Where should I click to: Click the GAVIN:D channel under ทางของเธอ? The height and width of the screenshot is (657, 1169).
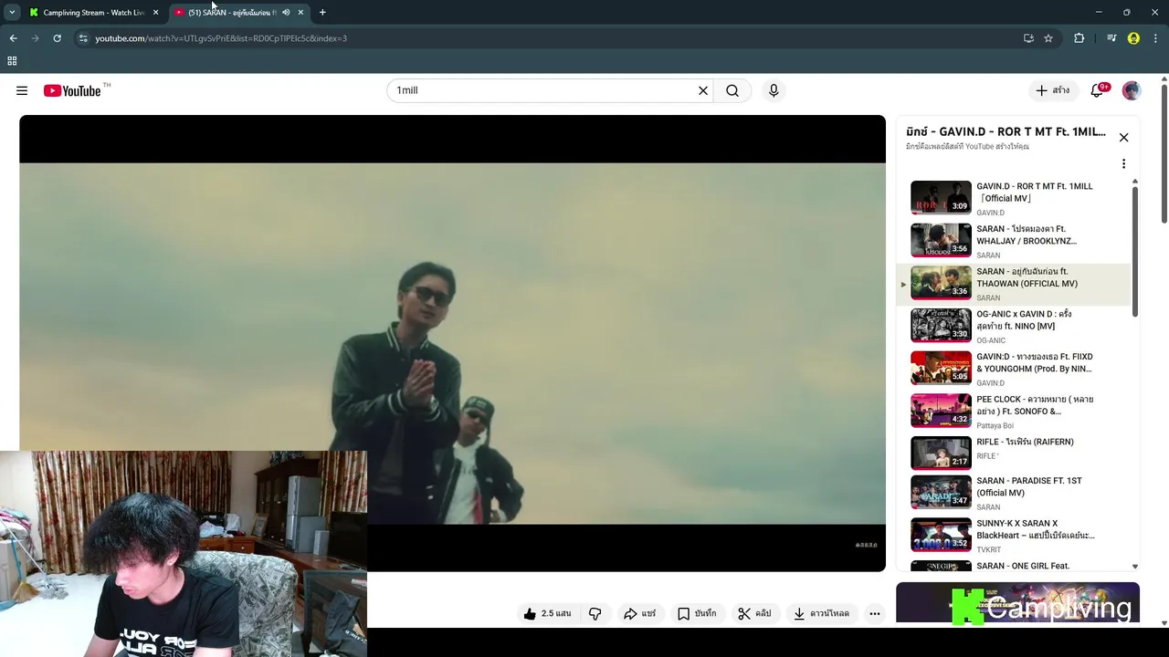click(x=990, y=383)
